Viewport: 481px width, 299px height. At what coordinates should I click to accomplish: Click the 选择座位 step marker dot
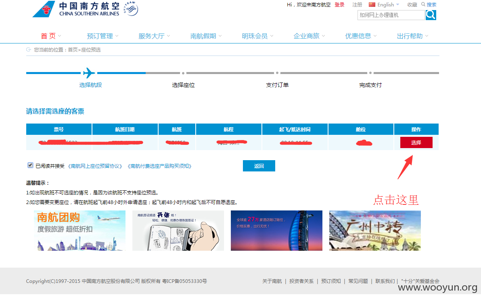[x=183, y=73]
